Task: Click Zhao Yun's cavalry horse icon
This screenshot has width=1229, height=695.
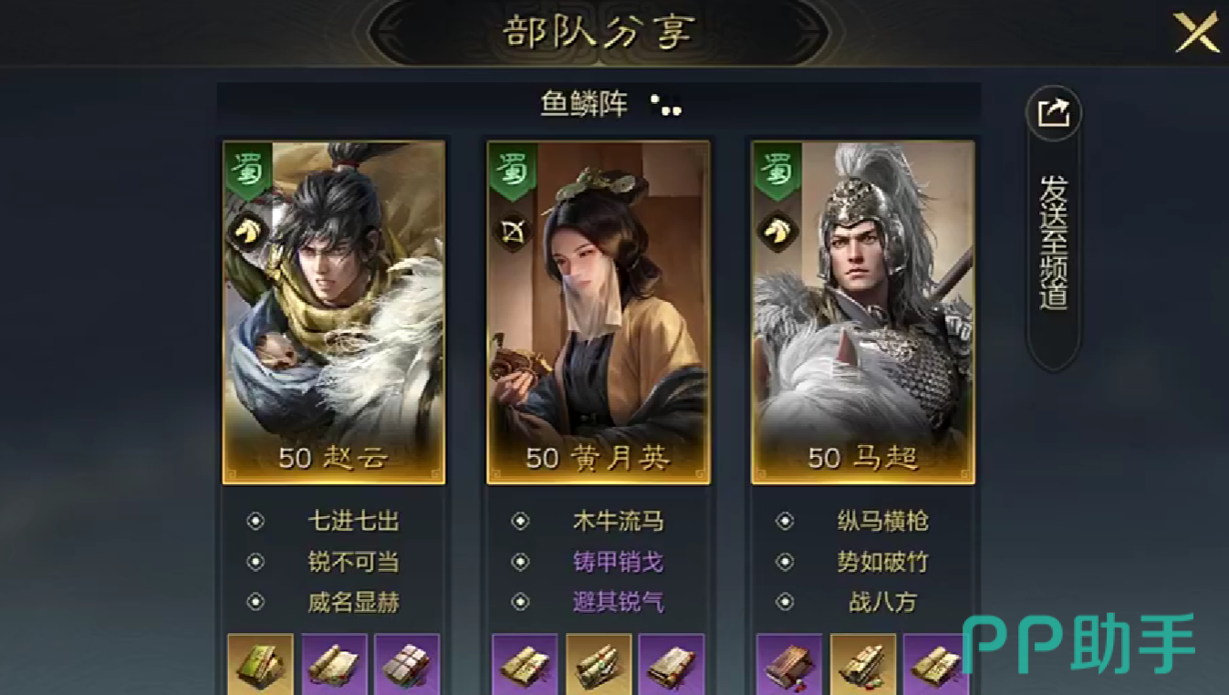Action: [244, 232]
